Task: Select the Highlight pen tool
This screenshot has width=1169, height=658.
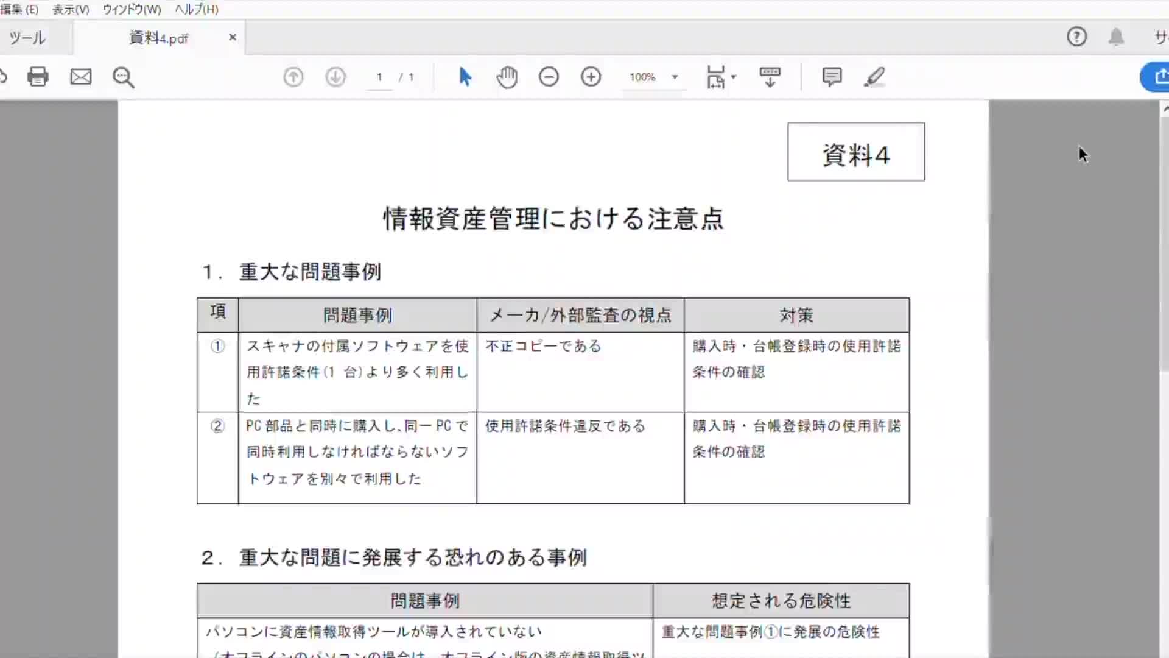Action: (874, 77)
